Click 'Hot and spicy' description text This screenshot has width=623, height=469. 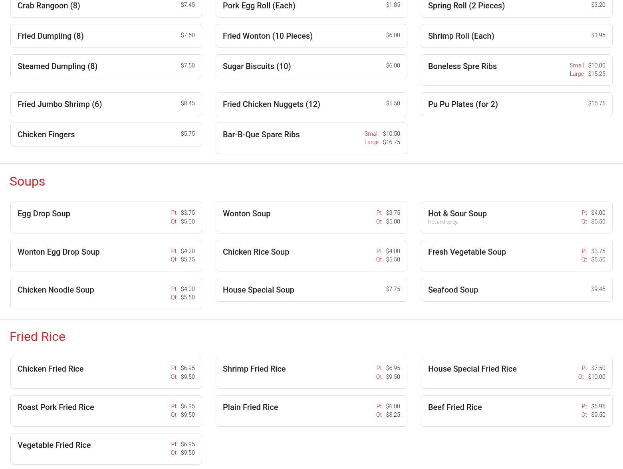coord(443,222)
